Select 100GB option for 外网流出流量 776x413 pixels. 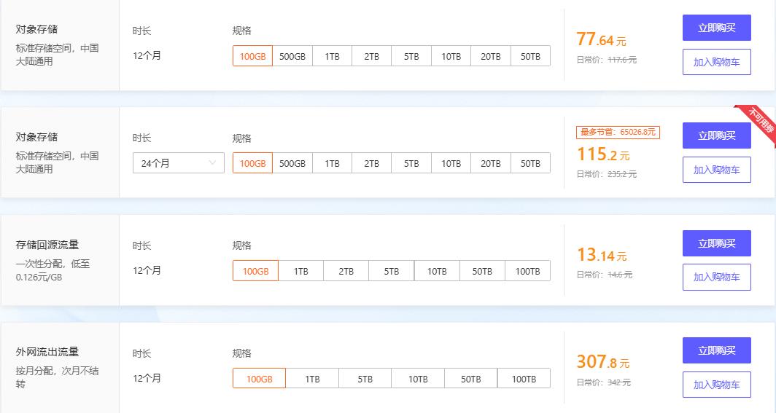click(259, 379)
